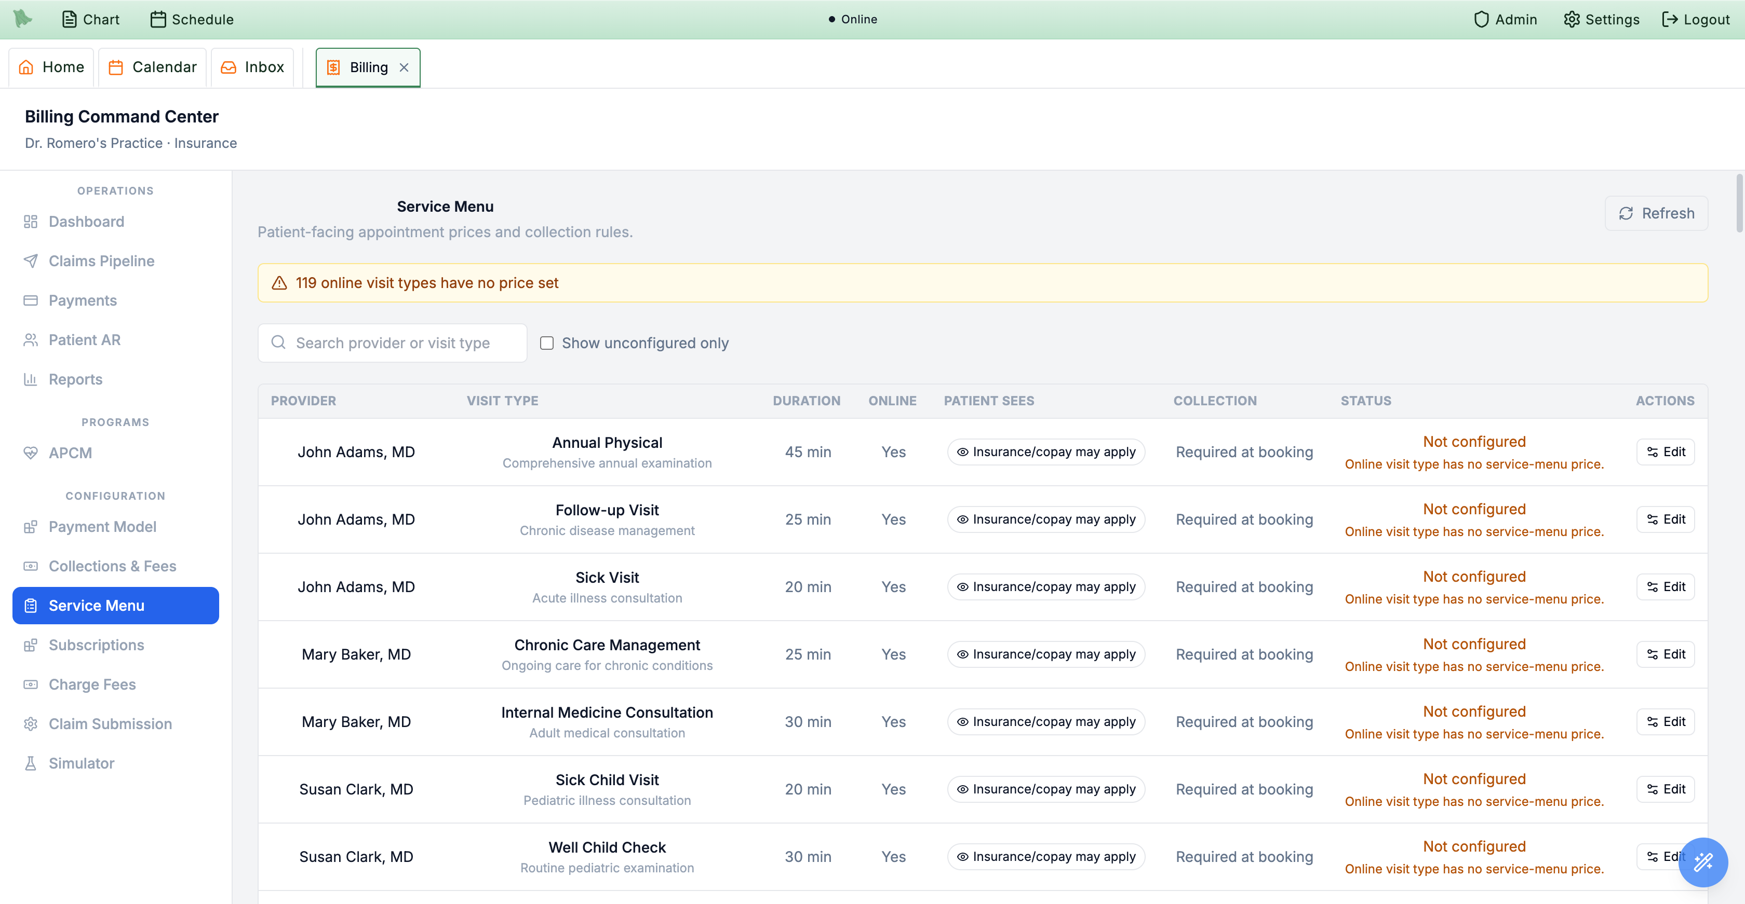The image size is (1745, 904).
Task: Open Subscriptions configuration
Action: (116, 644)
